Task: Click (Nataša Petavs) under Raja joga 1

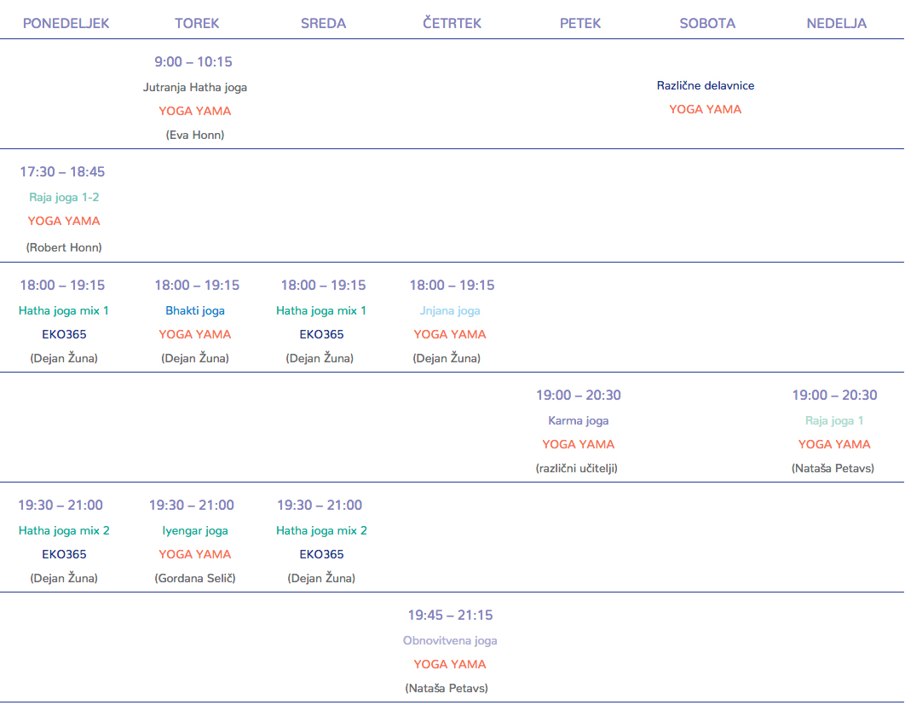Action: tap(833, 468)
